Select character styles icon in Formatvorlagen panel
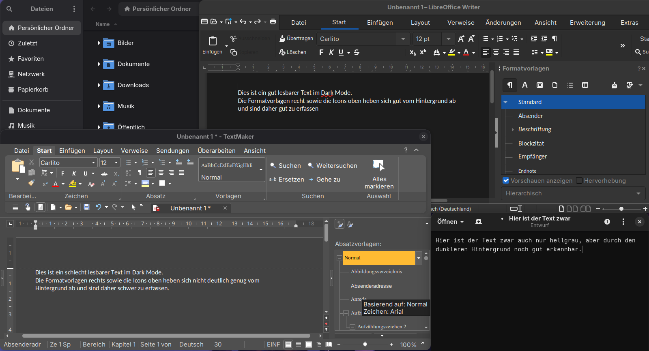This screenshot has width=649, height=351. click(x=525, y=85)
